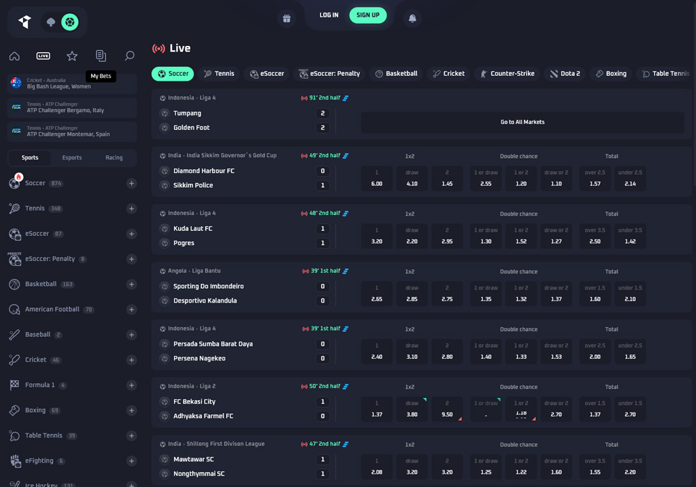
Task: Expand the Soccer category in sidebar
Action: [131, 183]
